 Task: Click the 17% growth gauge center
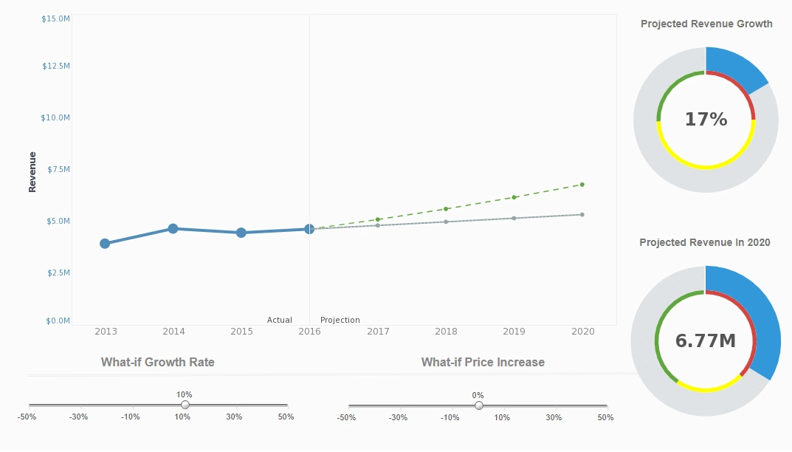706,120
